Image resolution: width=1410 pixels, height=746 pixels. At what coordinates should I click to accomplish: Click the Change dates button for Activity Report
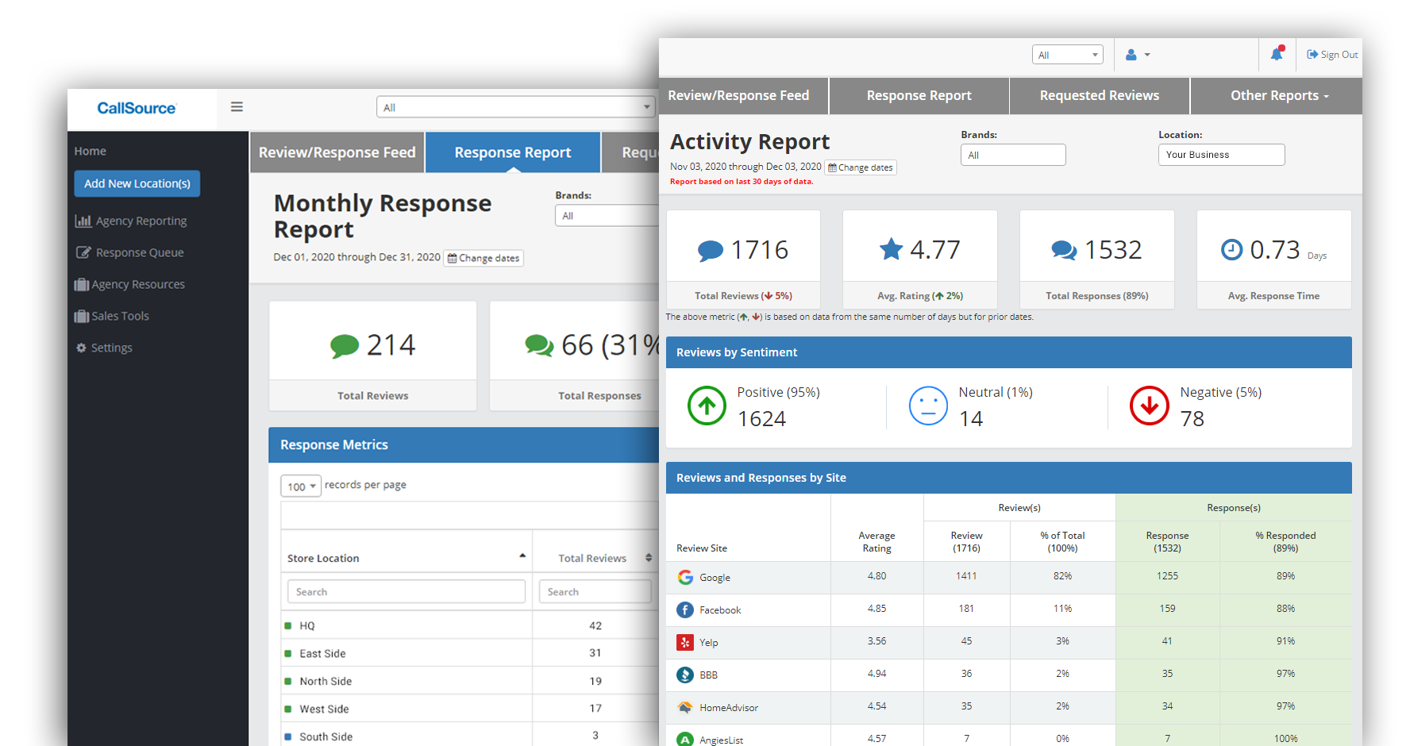pos(861,167)
